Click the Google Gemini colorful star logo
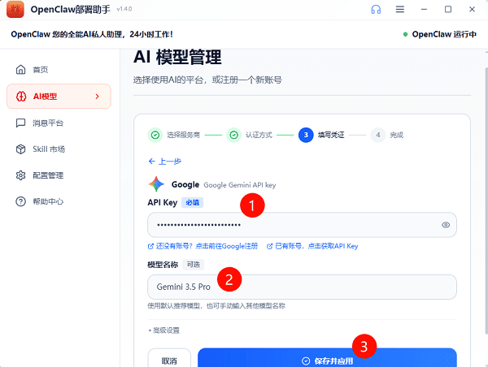 pos(156,184)
